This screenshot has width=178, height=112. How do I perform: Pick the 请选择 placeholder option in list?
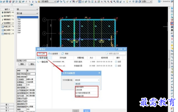pyautogui.click(x=87, y=84)
